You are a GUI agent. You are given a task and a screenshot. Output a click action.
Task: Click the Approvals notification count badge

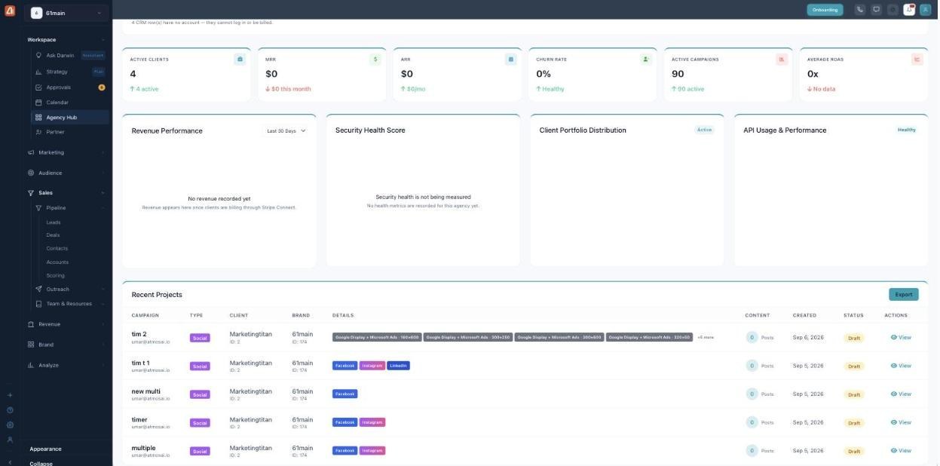click(x=102, y=87)
